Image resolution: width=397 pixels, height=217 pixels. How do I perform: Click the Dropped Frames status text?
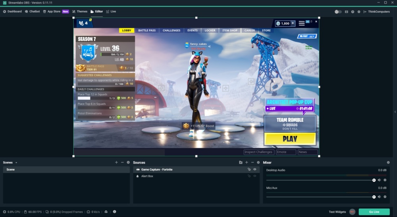pyautogui.click(x=64, y=212)
